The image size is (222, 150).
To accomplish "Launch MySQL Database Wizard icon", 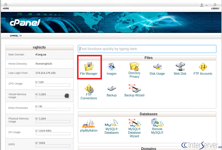I will tap(134, 122).
